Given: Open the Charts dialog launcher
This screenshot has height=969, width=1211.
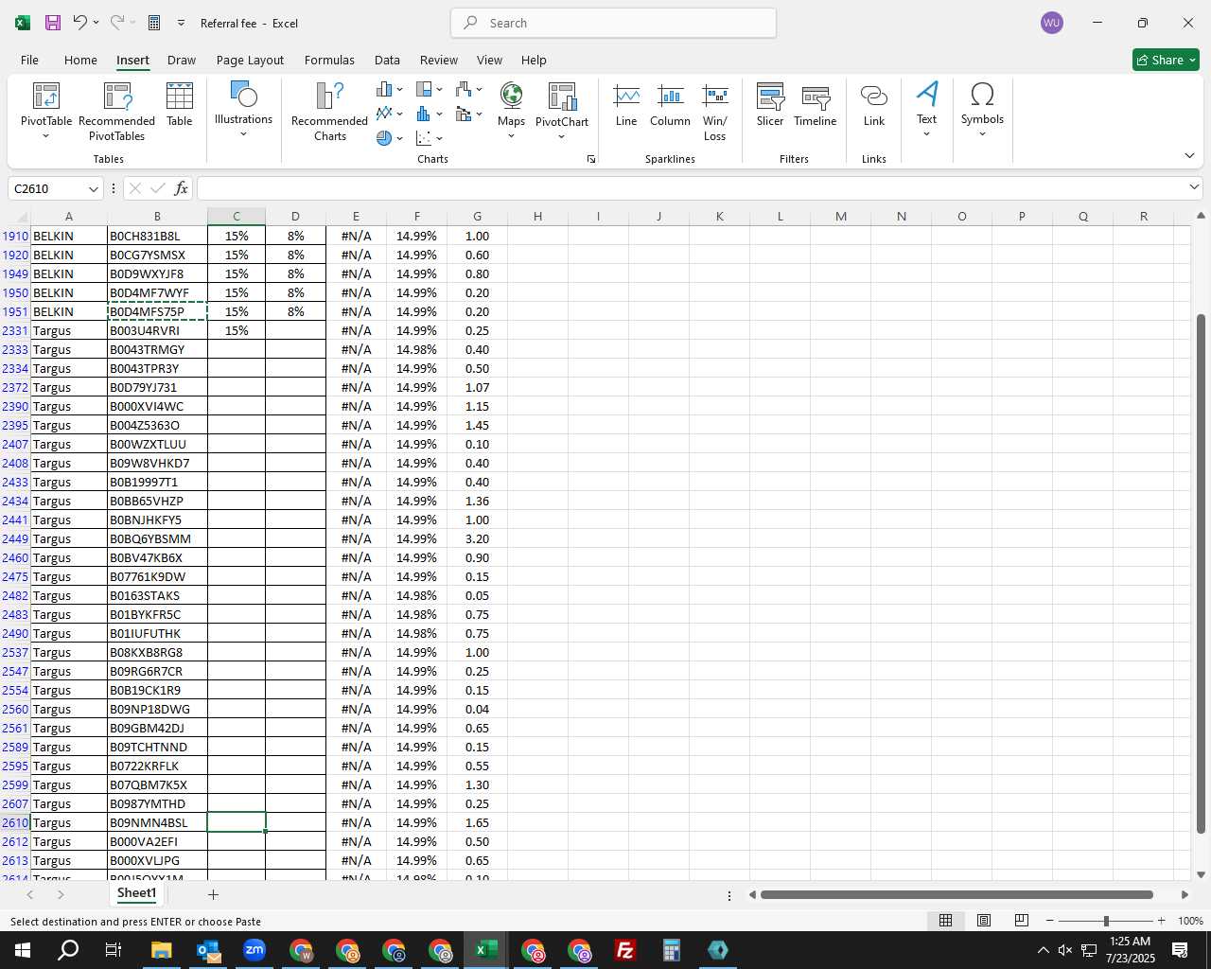Looking at the screenshot, I should (591, 160).
